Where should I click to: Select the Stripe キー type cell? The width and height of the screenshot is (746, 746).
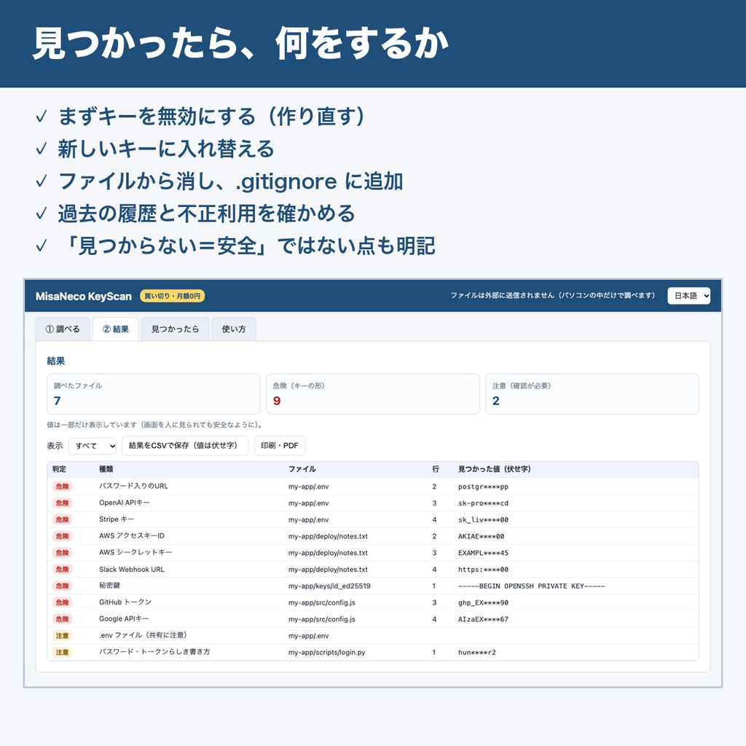[117, 519]
